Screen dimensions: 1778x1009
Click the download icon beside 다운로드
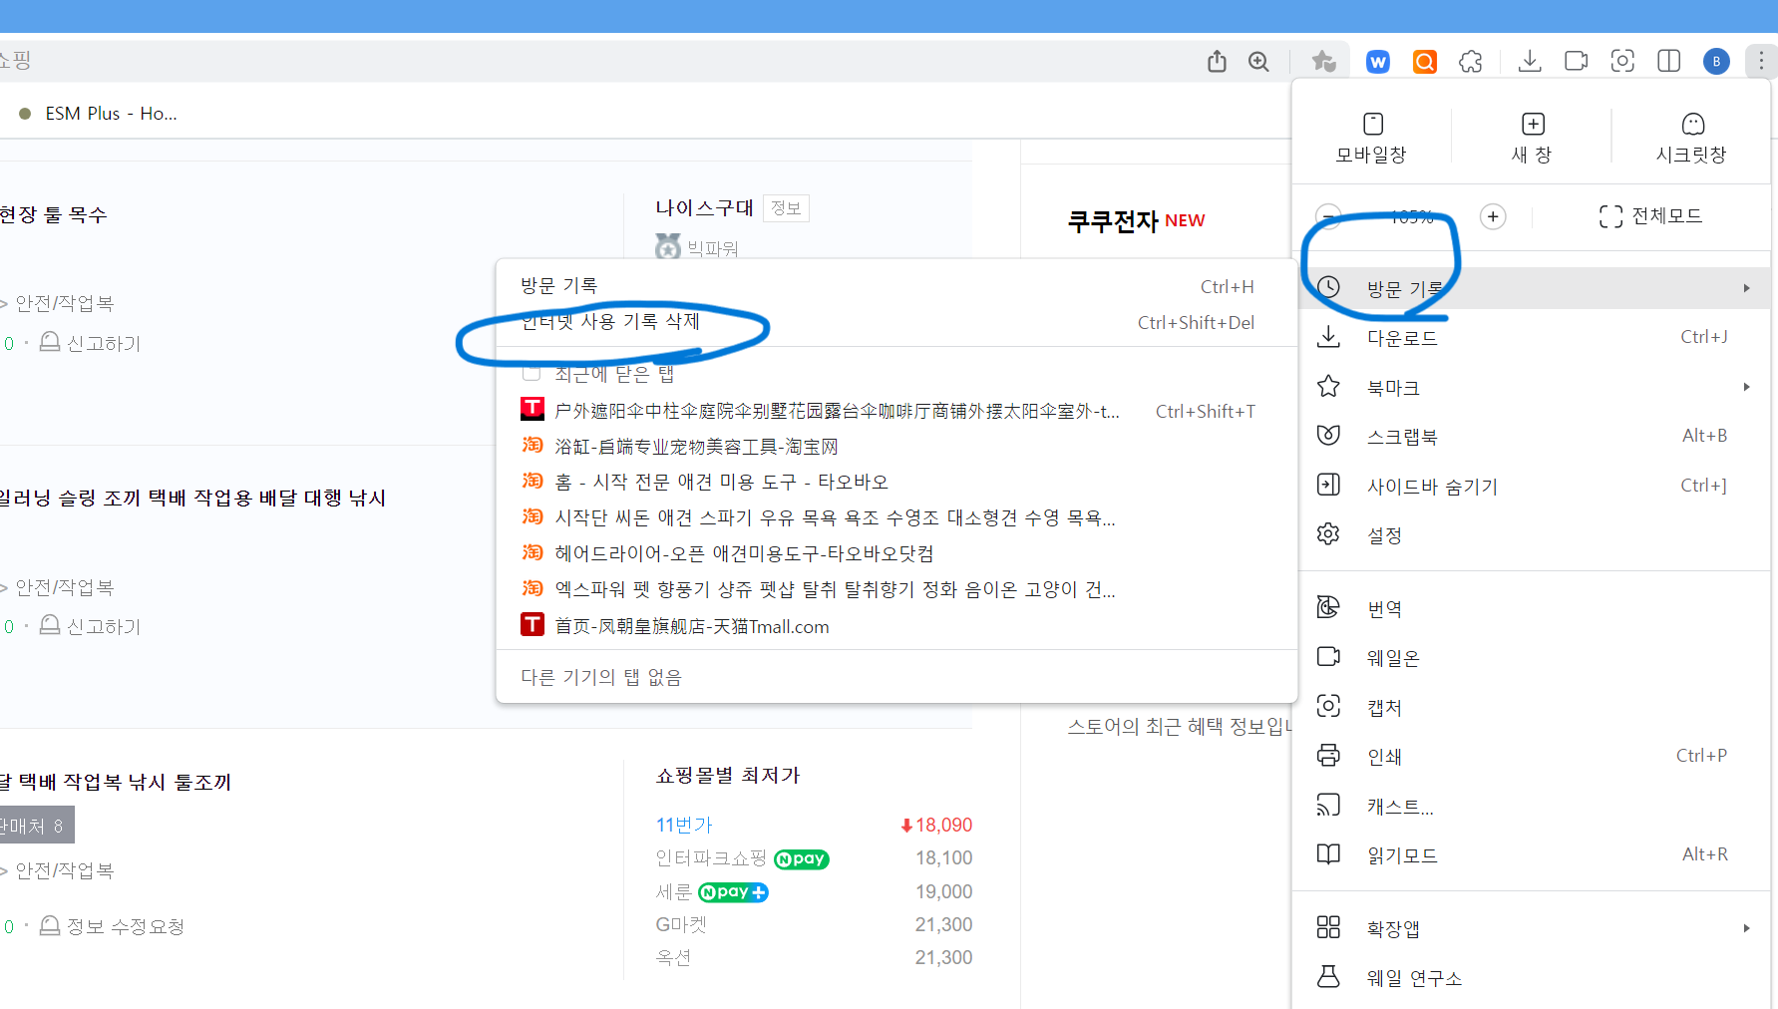click(x=1328, y=337)
